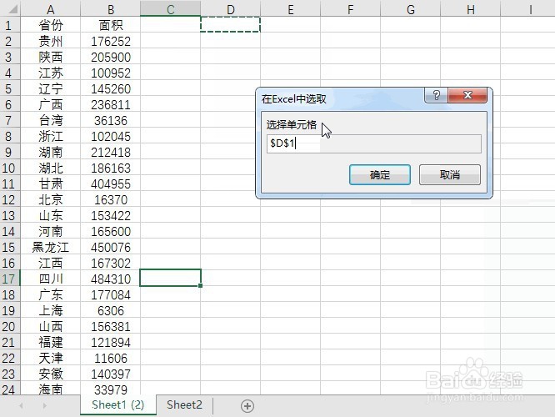This screenshot has width=555, height=417.
Task: Click the cell containing 湖北
Action: 51,168
